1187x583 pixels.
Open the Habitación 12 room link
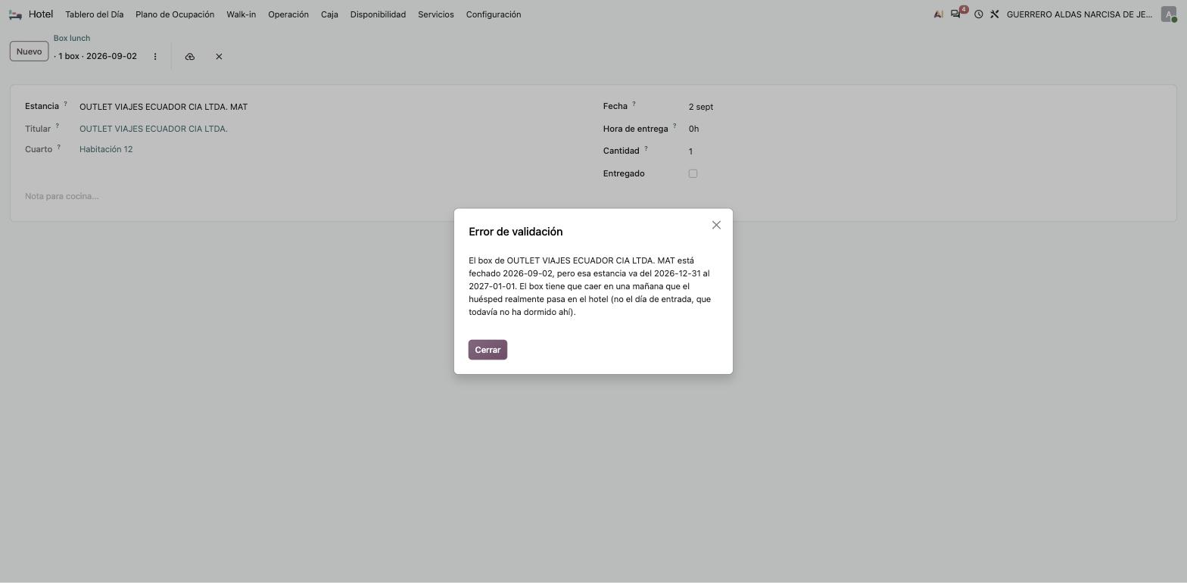[106, 149]
